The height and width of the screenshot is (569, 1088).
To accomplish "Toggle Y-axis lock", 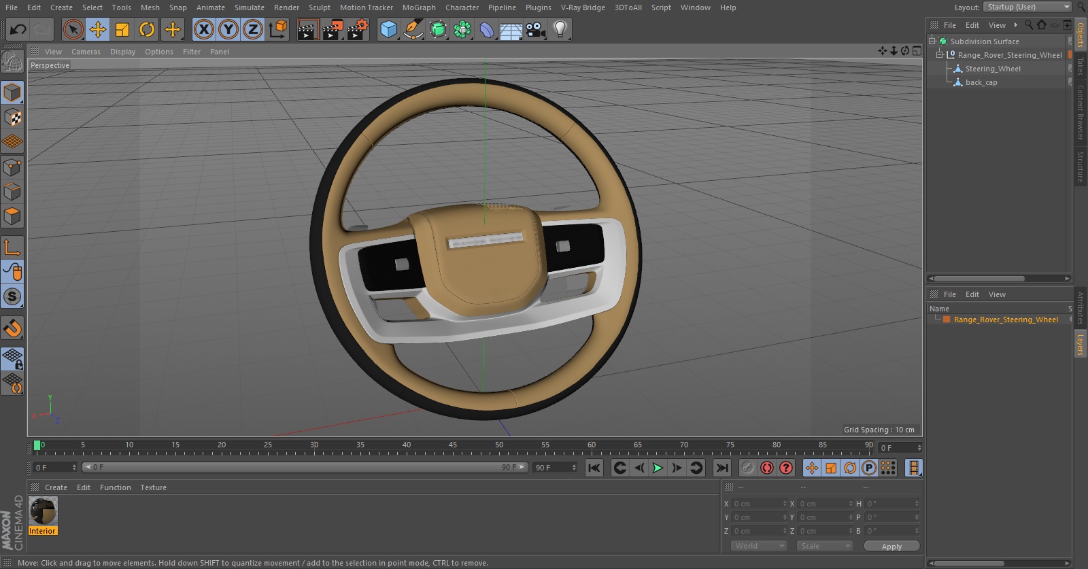I will tap(228, 29).
